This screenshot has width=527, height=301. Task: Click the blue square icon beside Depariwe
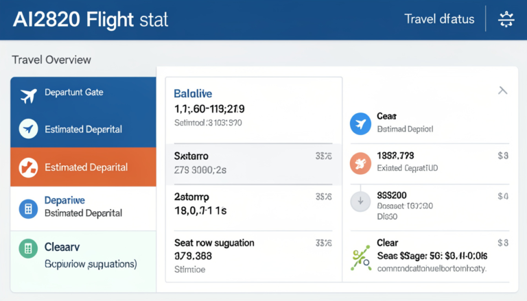coord(29,208)
